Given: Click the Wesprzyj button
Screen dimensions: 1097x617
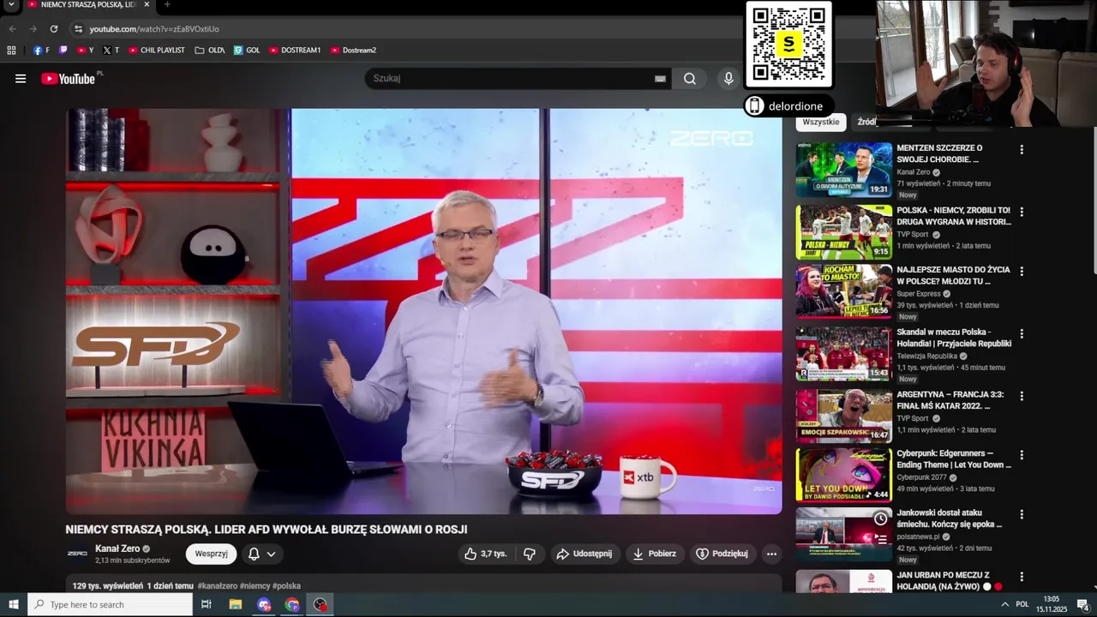Looking at the screenshot, I should point(211,554).
